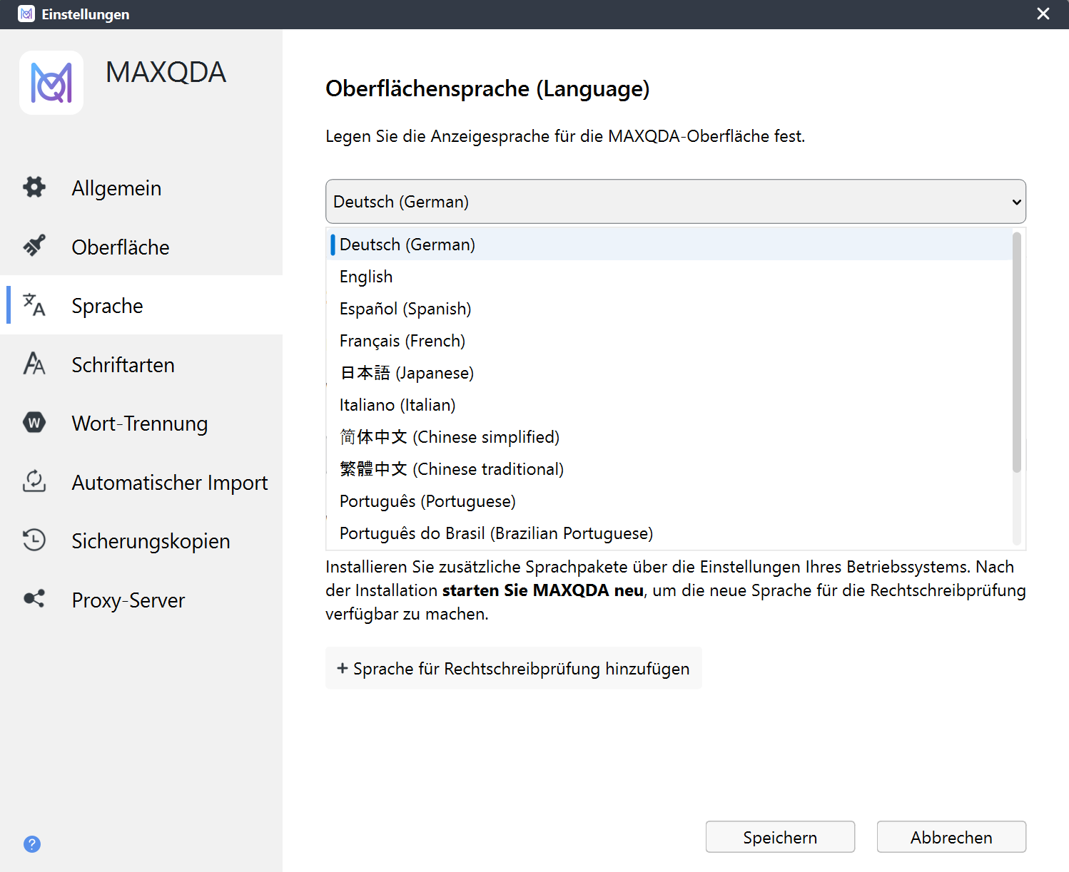Image resolution: width=1069 pixels, height=872 pixels.
Task: Open the Sicherungskopien settings section
Action: (141, 540)
